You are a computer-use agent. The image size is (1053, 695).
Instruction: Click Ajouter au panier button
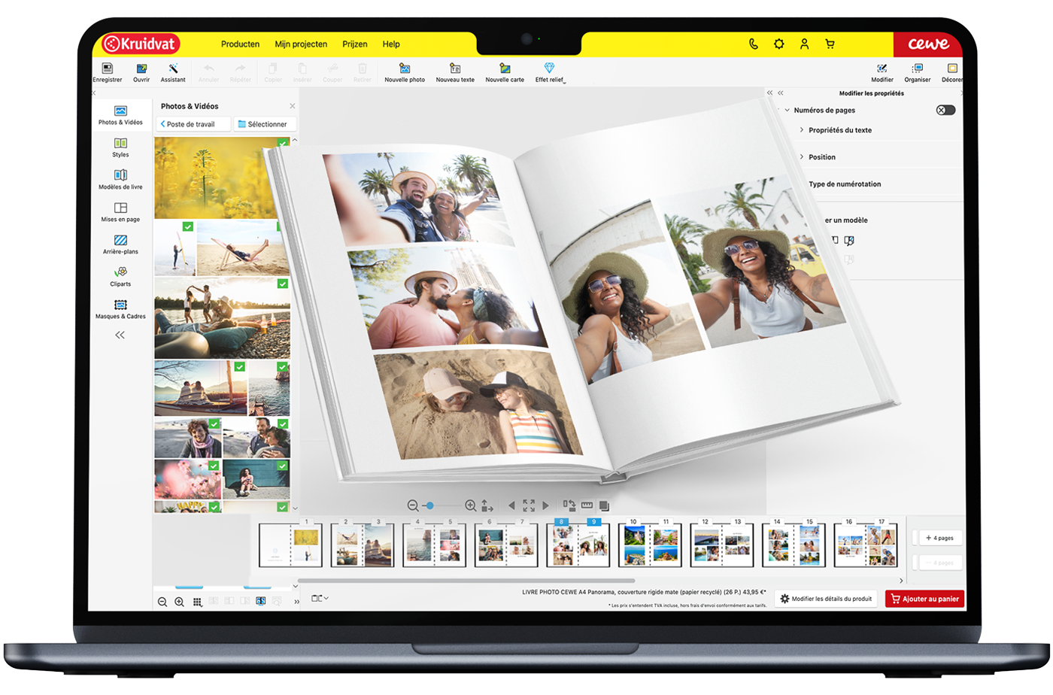[924, 599]
